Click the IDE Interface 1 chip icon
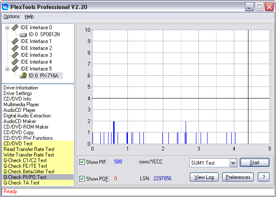 tap(15, 41)
